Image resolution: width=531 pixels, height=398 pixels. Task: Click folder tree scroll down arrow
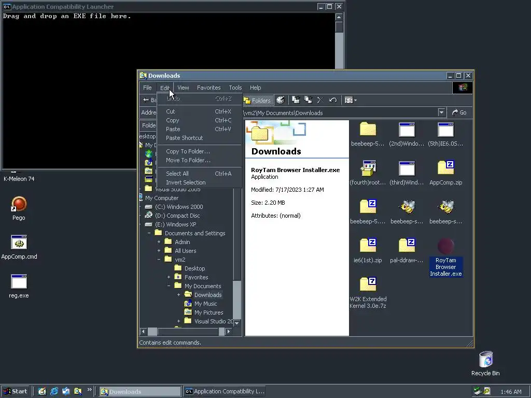(237, 323)
